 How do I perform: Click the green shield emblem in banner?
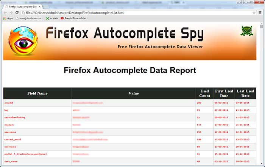click(x=246, y=32)
